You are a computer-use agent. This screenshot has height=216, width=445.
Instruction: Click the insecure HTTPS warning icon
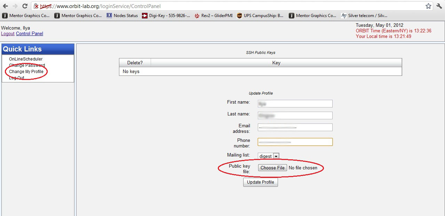pyautogui.click(x=36, y=6)
